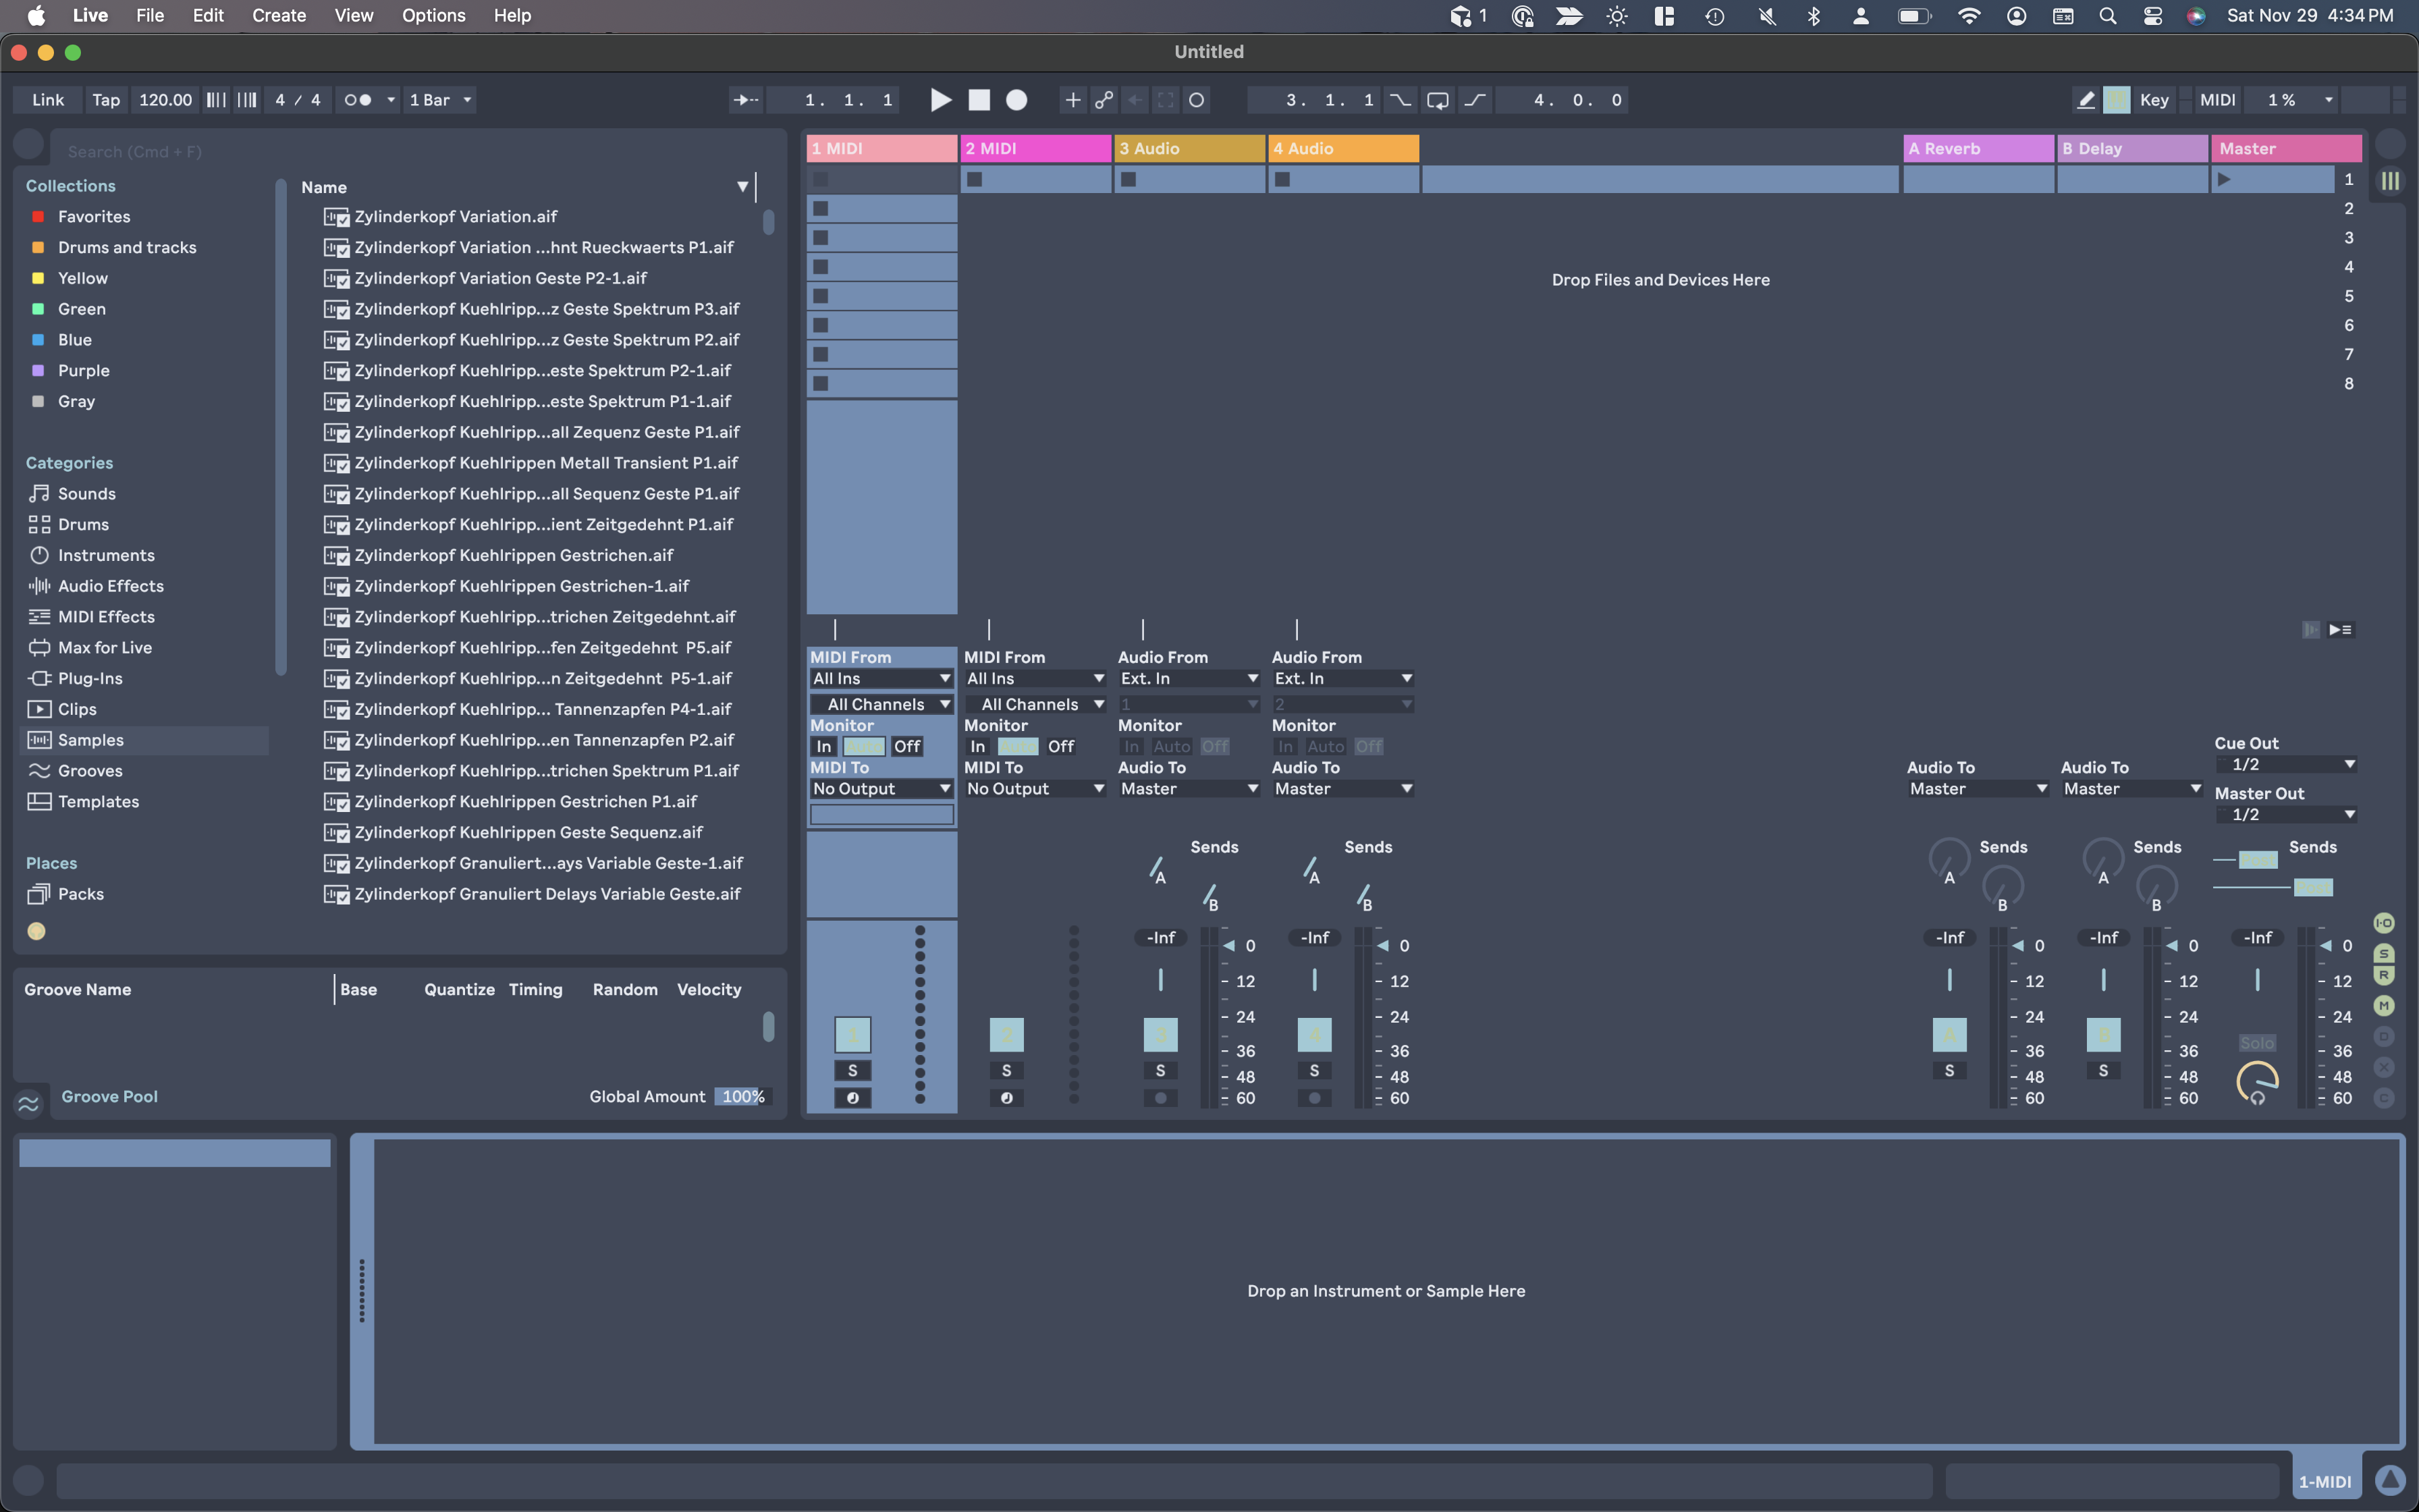Image resolution: width=2419 pixels, height=1512 pixels.
Task: Click the Key map mode button
Action: click(x=2153, y=100)
